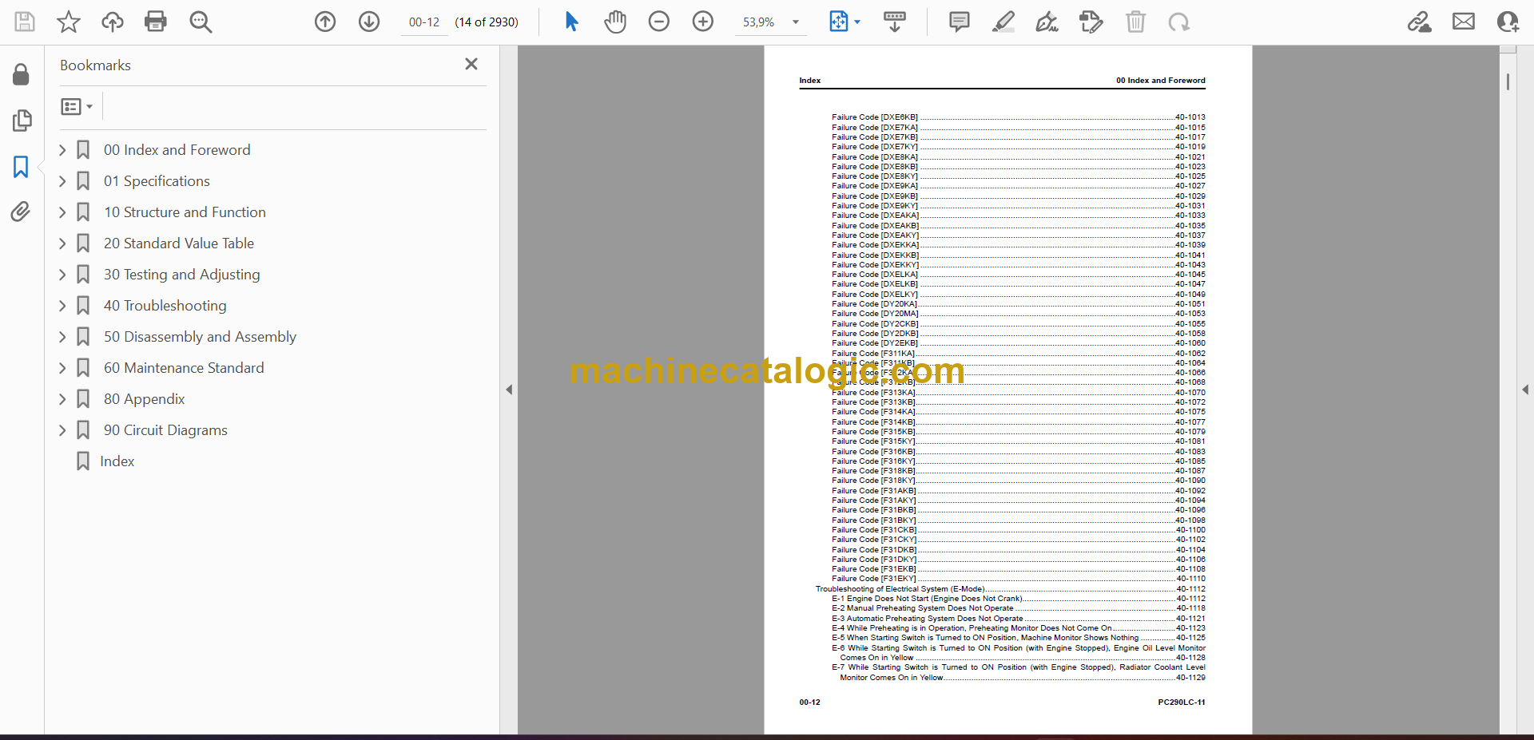Expand the 10 Structure and Function bookmark
1534x740 pixels.
coord(62,212)
